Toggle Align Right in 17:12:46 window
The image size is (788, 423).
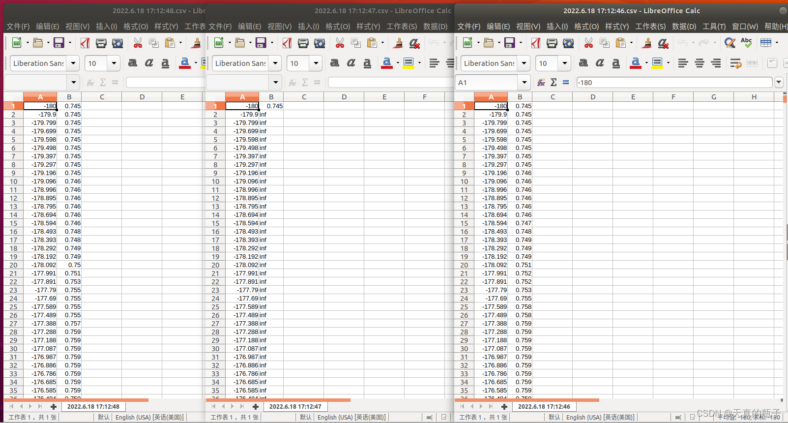(716, 63)
